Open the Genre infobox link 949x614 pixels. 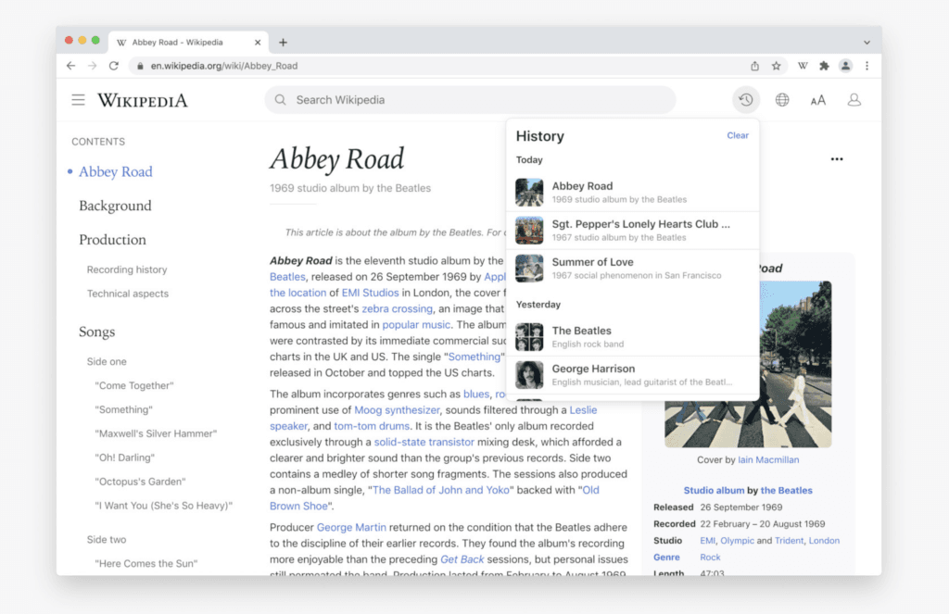point(666,558)
